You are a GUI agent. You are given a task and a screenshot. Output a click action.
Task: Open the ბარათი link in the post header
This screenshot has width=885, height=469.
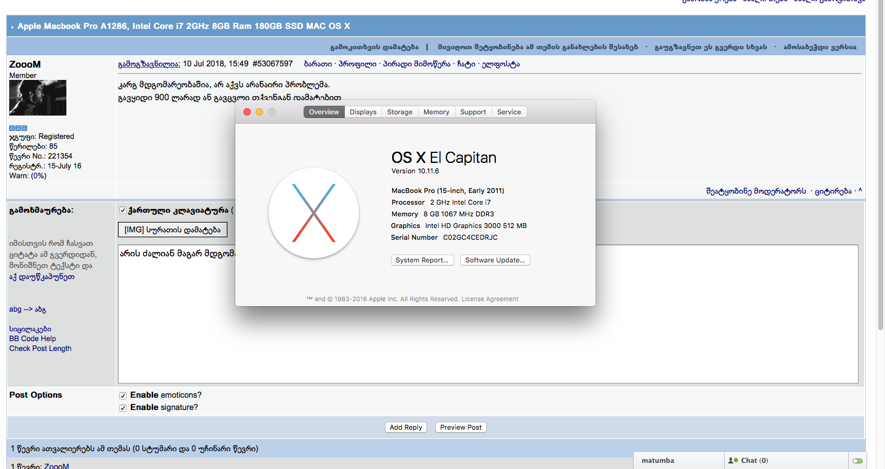point(318,64)
